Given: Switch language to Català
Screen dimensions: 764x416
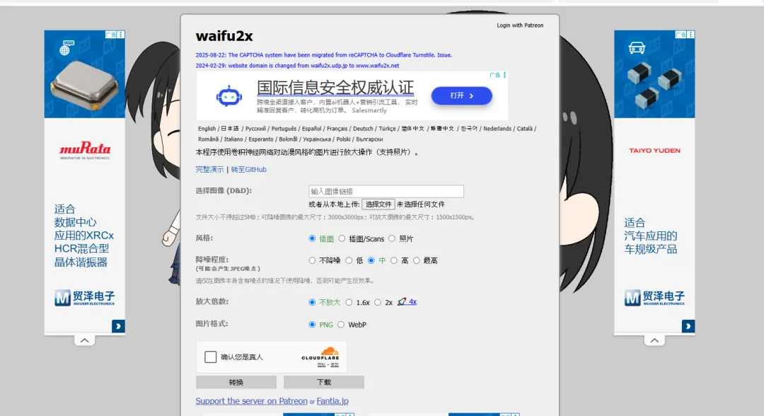Looking at the screenshot, I should click(524, 129).
